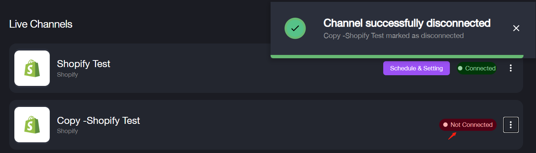
Task: Click the "marked as disconnected" notification message
Action: point(394,36)
